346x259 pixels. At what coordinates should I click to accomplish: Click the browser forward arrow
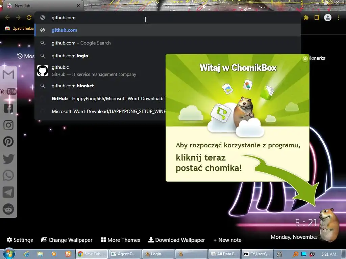point(18,18)
